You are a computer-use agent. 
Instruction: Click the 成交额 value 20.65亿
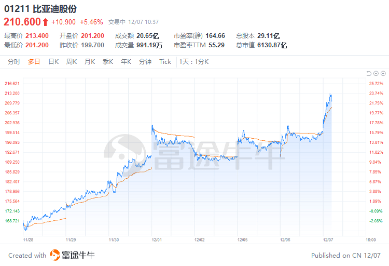click(148, 36)
